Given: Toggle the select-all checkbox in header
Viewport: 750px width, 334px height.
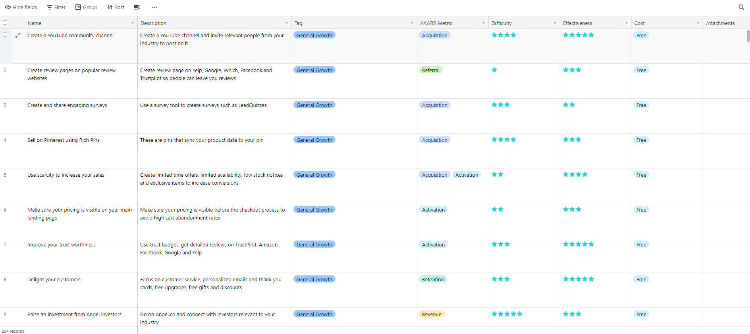Looking at the screenshot, I should (x=5, y=23).
